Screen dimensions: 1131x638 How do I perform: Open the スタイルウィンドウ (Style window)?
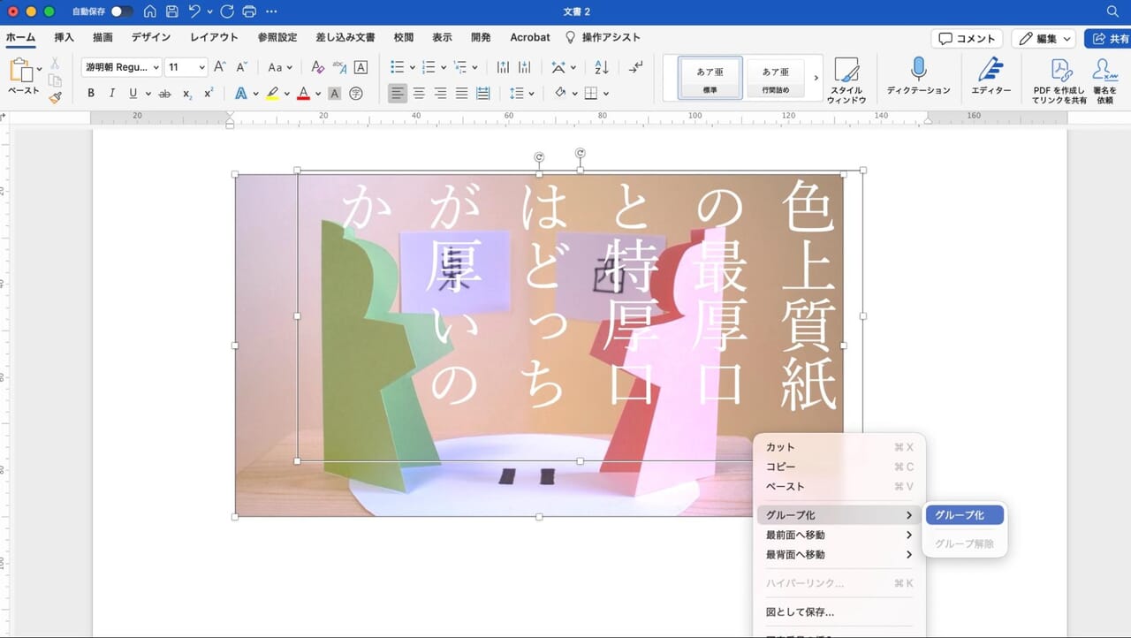pos(846,80)
